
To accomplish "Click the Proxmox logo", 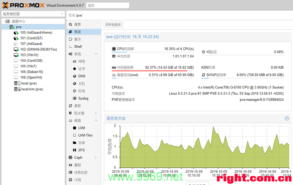I will coord(23,5).
